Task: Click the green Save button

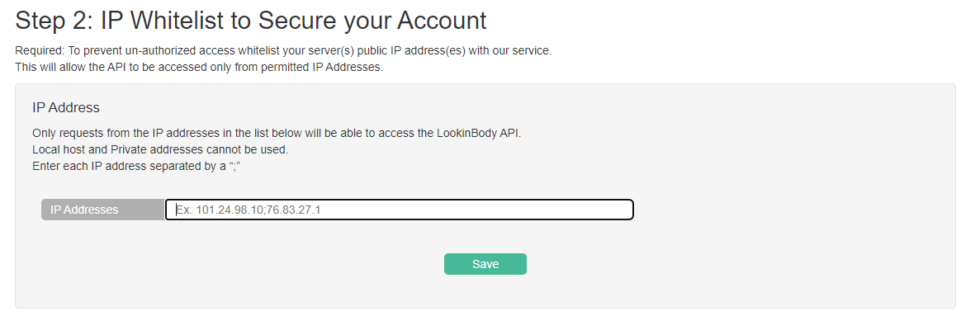Action: tap(485, 264)
